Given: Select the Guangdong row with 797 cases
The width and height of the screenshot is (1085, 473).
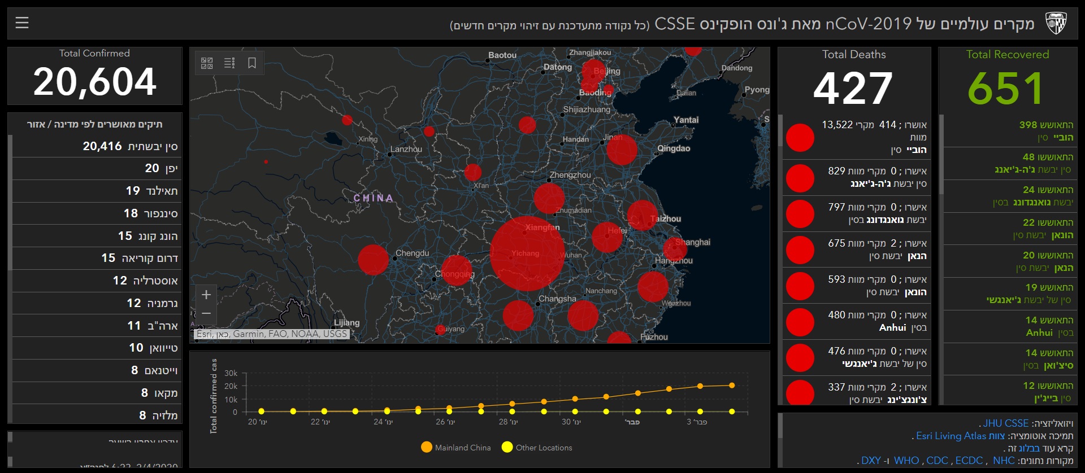Looking at the screenshot, I should pyautogui.click(x=856, y=214).
